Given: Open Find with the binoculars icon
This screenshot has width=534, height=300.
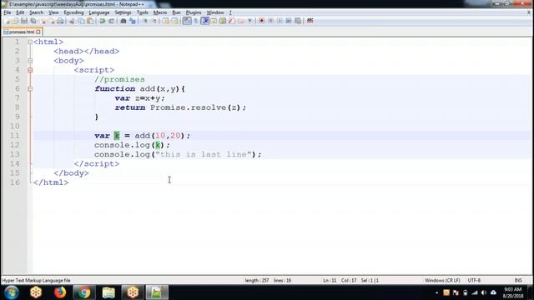Looking at the screenshot, I should tap(123, 21).
